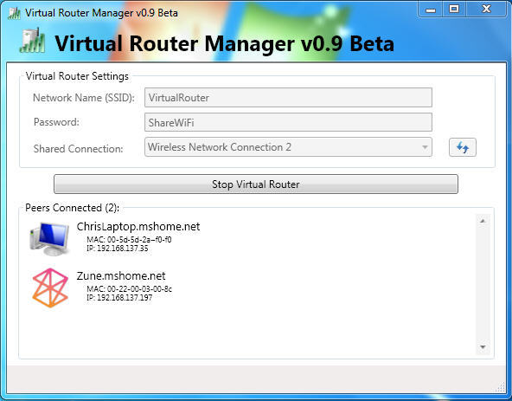This screenshot has height=401, width=512.
Task: Close the Virtual Router Manager window
Action: coord(487,10)
